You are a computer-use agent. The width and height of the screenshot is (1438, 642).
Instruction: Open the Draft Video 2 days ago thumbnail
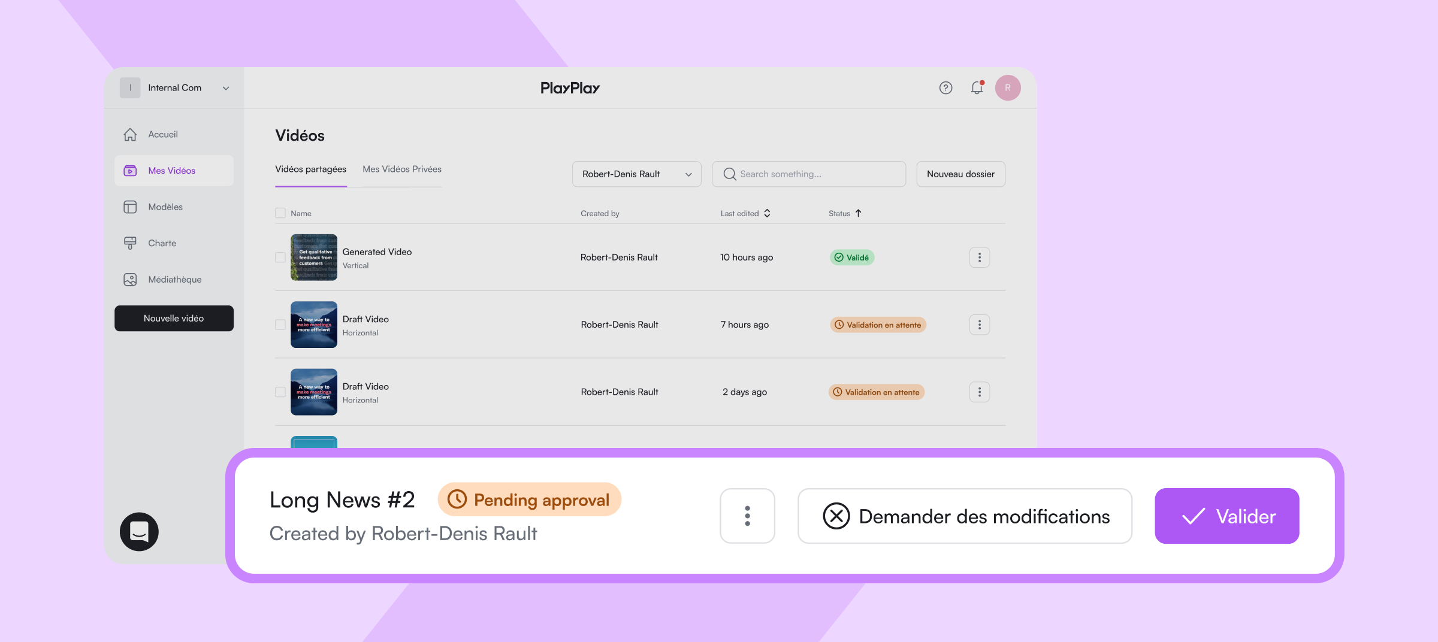[314, 392]
